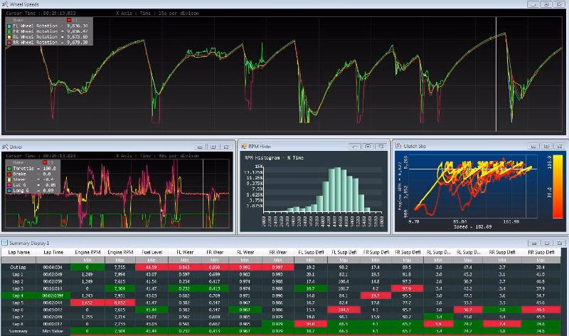Screen dimensions: 569x336
Task: Click the Summary Display 1 title icon
Action: (4, 243)
